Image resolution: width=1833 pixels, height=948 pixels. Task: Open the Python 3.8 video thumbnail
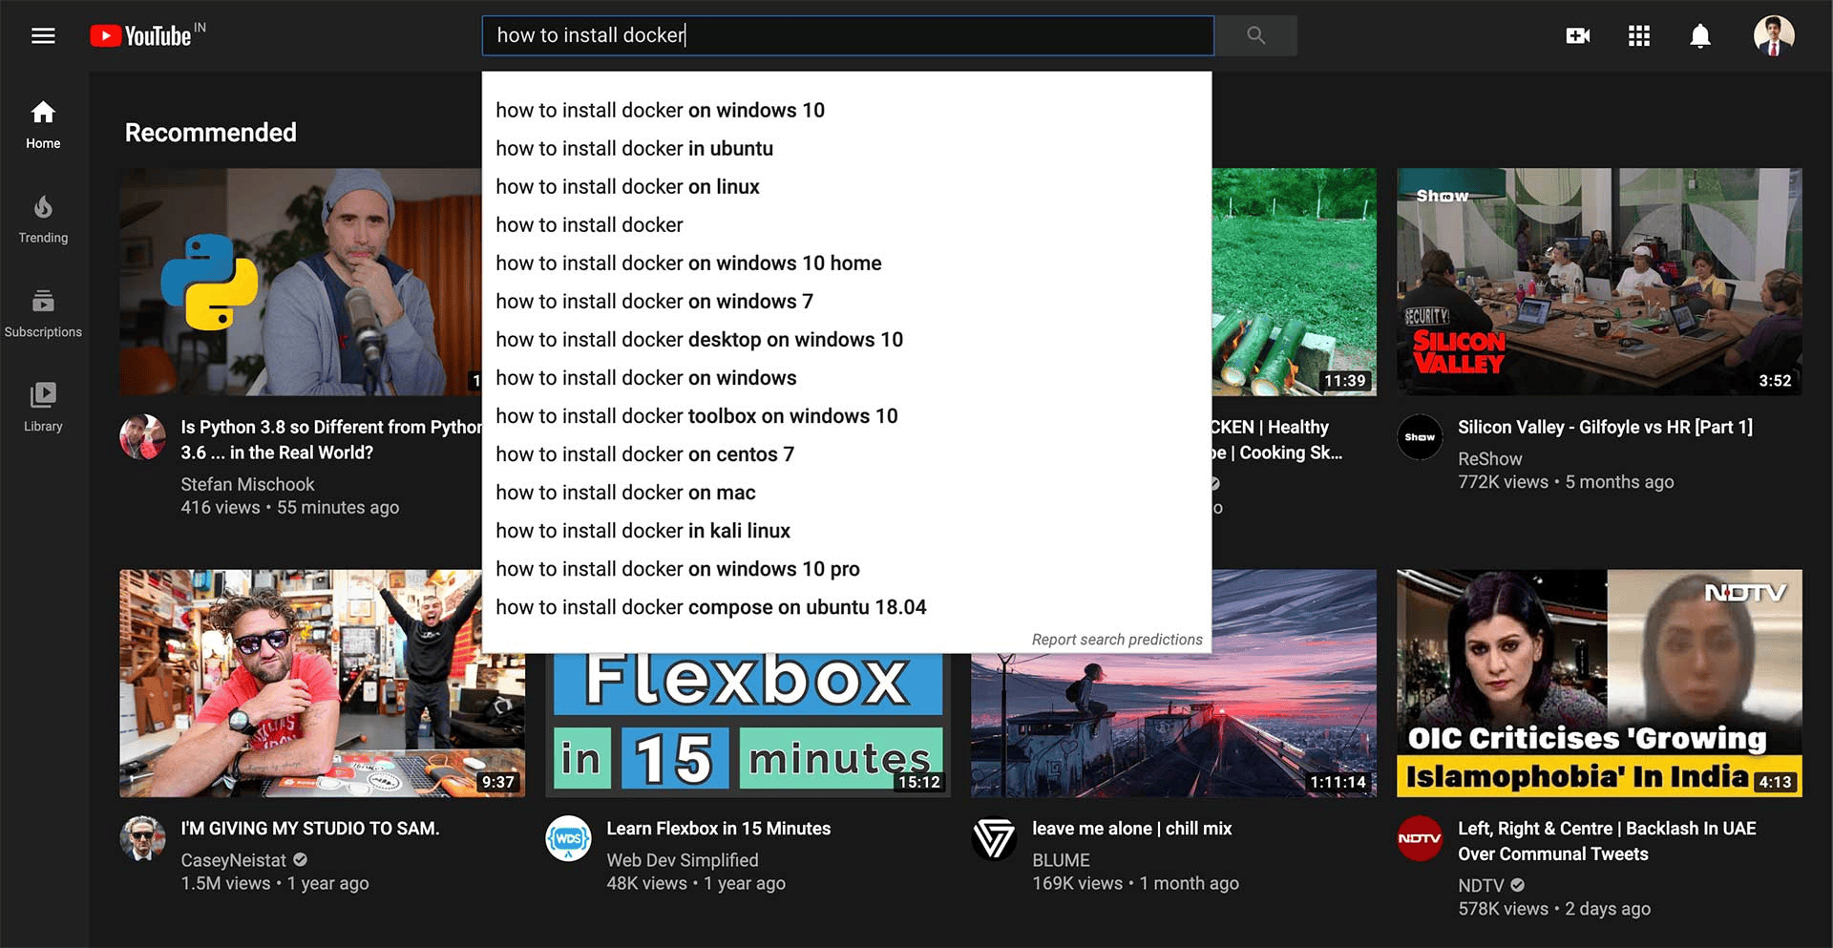(301, 282)
